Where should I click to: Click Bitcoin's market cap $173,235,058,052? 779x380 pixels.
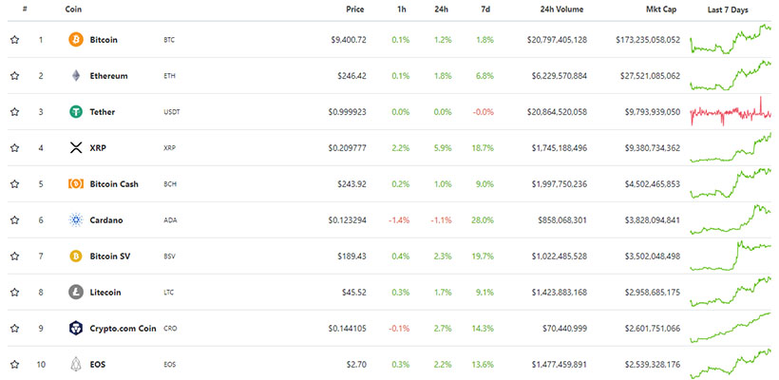click(x=648, y=40)
